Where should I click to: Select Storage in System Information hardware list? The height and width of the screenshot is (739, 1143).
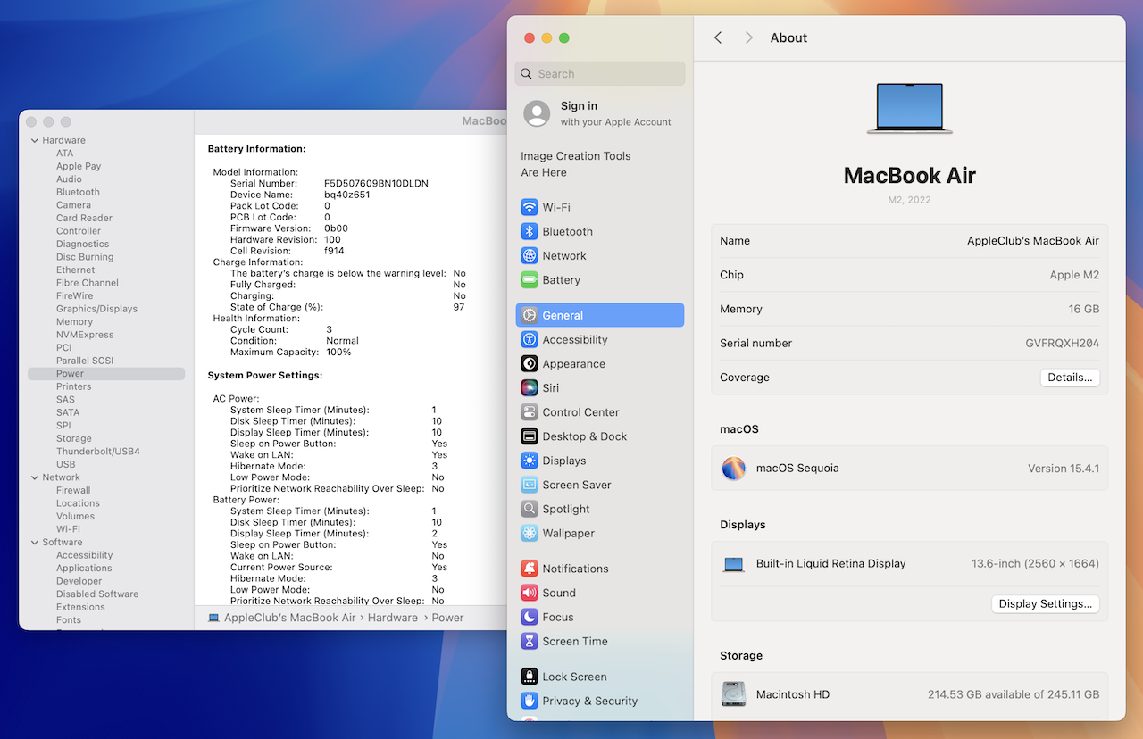point(74,438)
